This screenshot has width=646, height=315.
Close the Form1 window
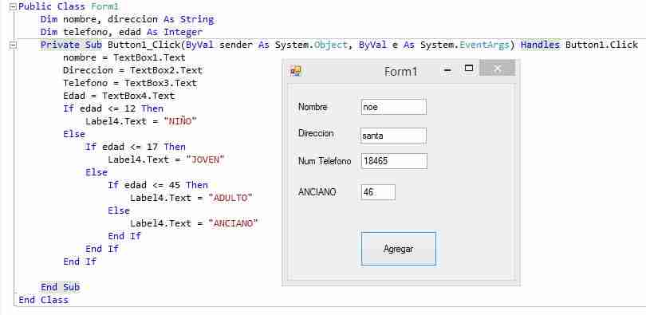point(498,69)
